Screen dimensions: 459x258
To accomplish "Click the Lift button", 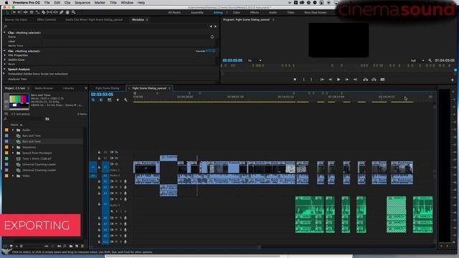I will pos(366,80).
